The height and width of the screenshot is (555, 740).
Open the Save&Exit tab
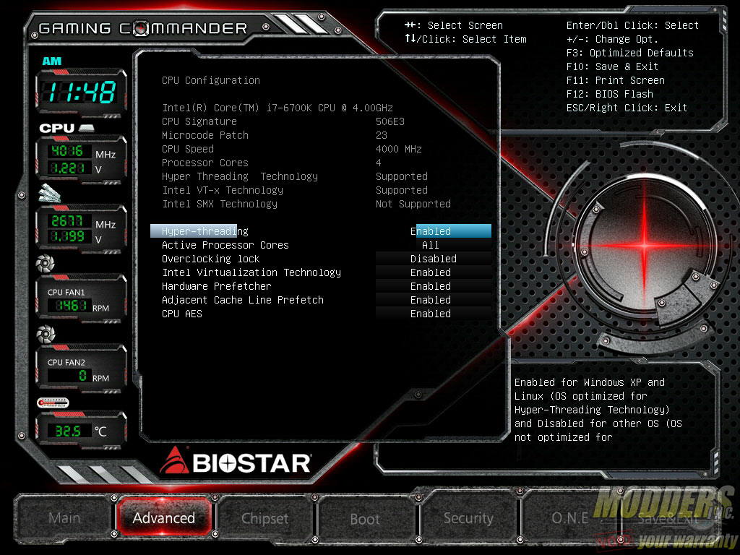[x=668, y=519]
